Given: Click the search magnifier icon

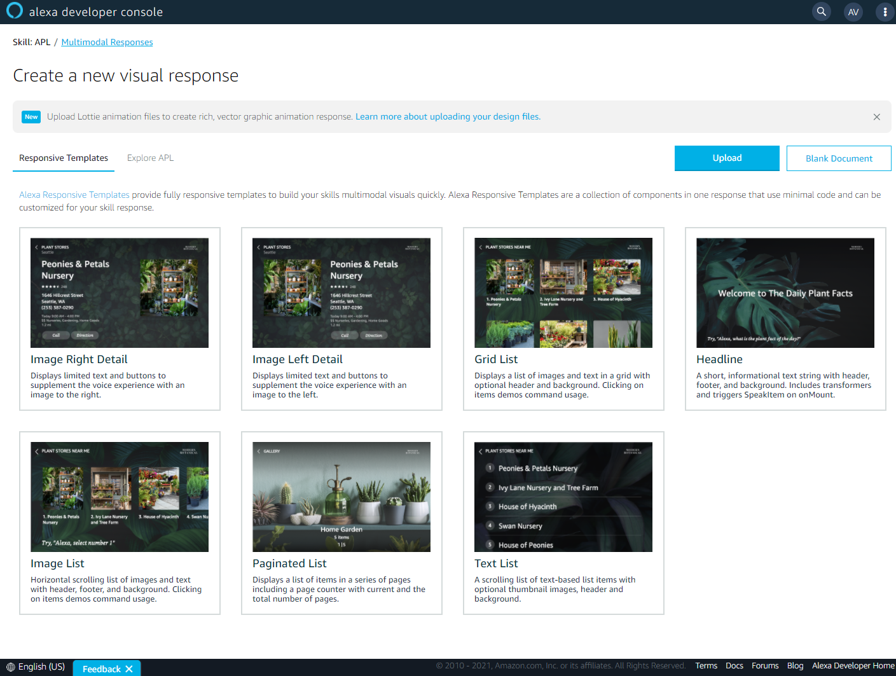Looking at the screenshot, I should 822,11.
